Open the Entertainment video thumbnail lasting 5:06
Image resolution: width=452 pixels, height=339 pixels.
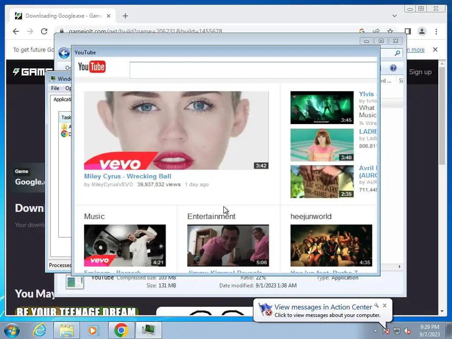[x=228, y=245]
